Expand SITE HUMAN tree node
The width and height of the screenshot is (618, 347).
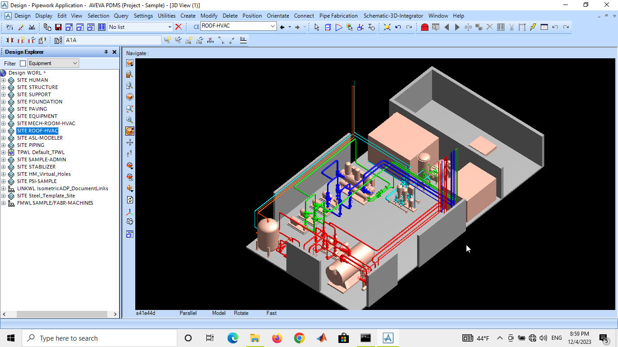[x=4, y=80]
